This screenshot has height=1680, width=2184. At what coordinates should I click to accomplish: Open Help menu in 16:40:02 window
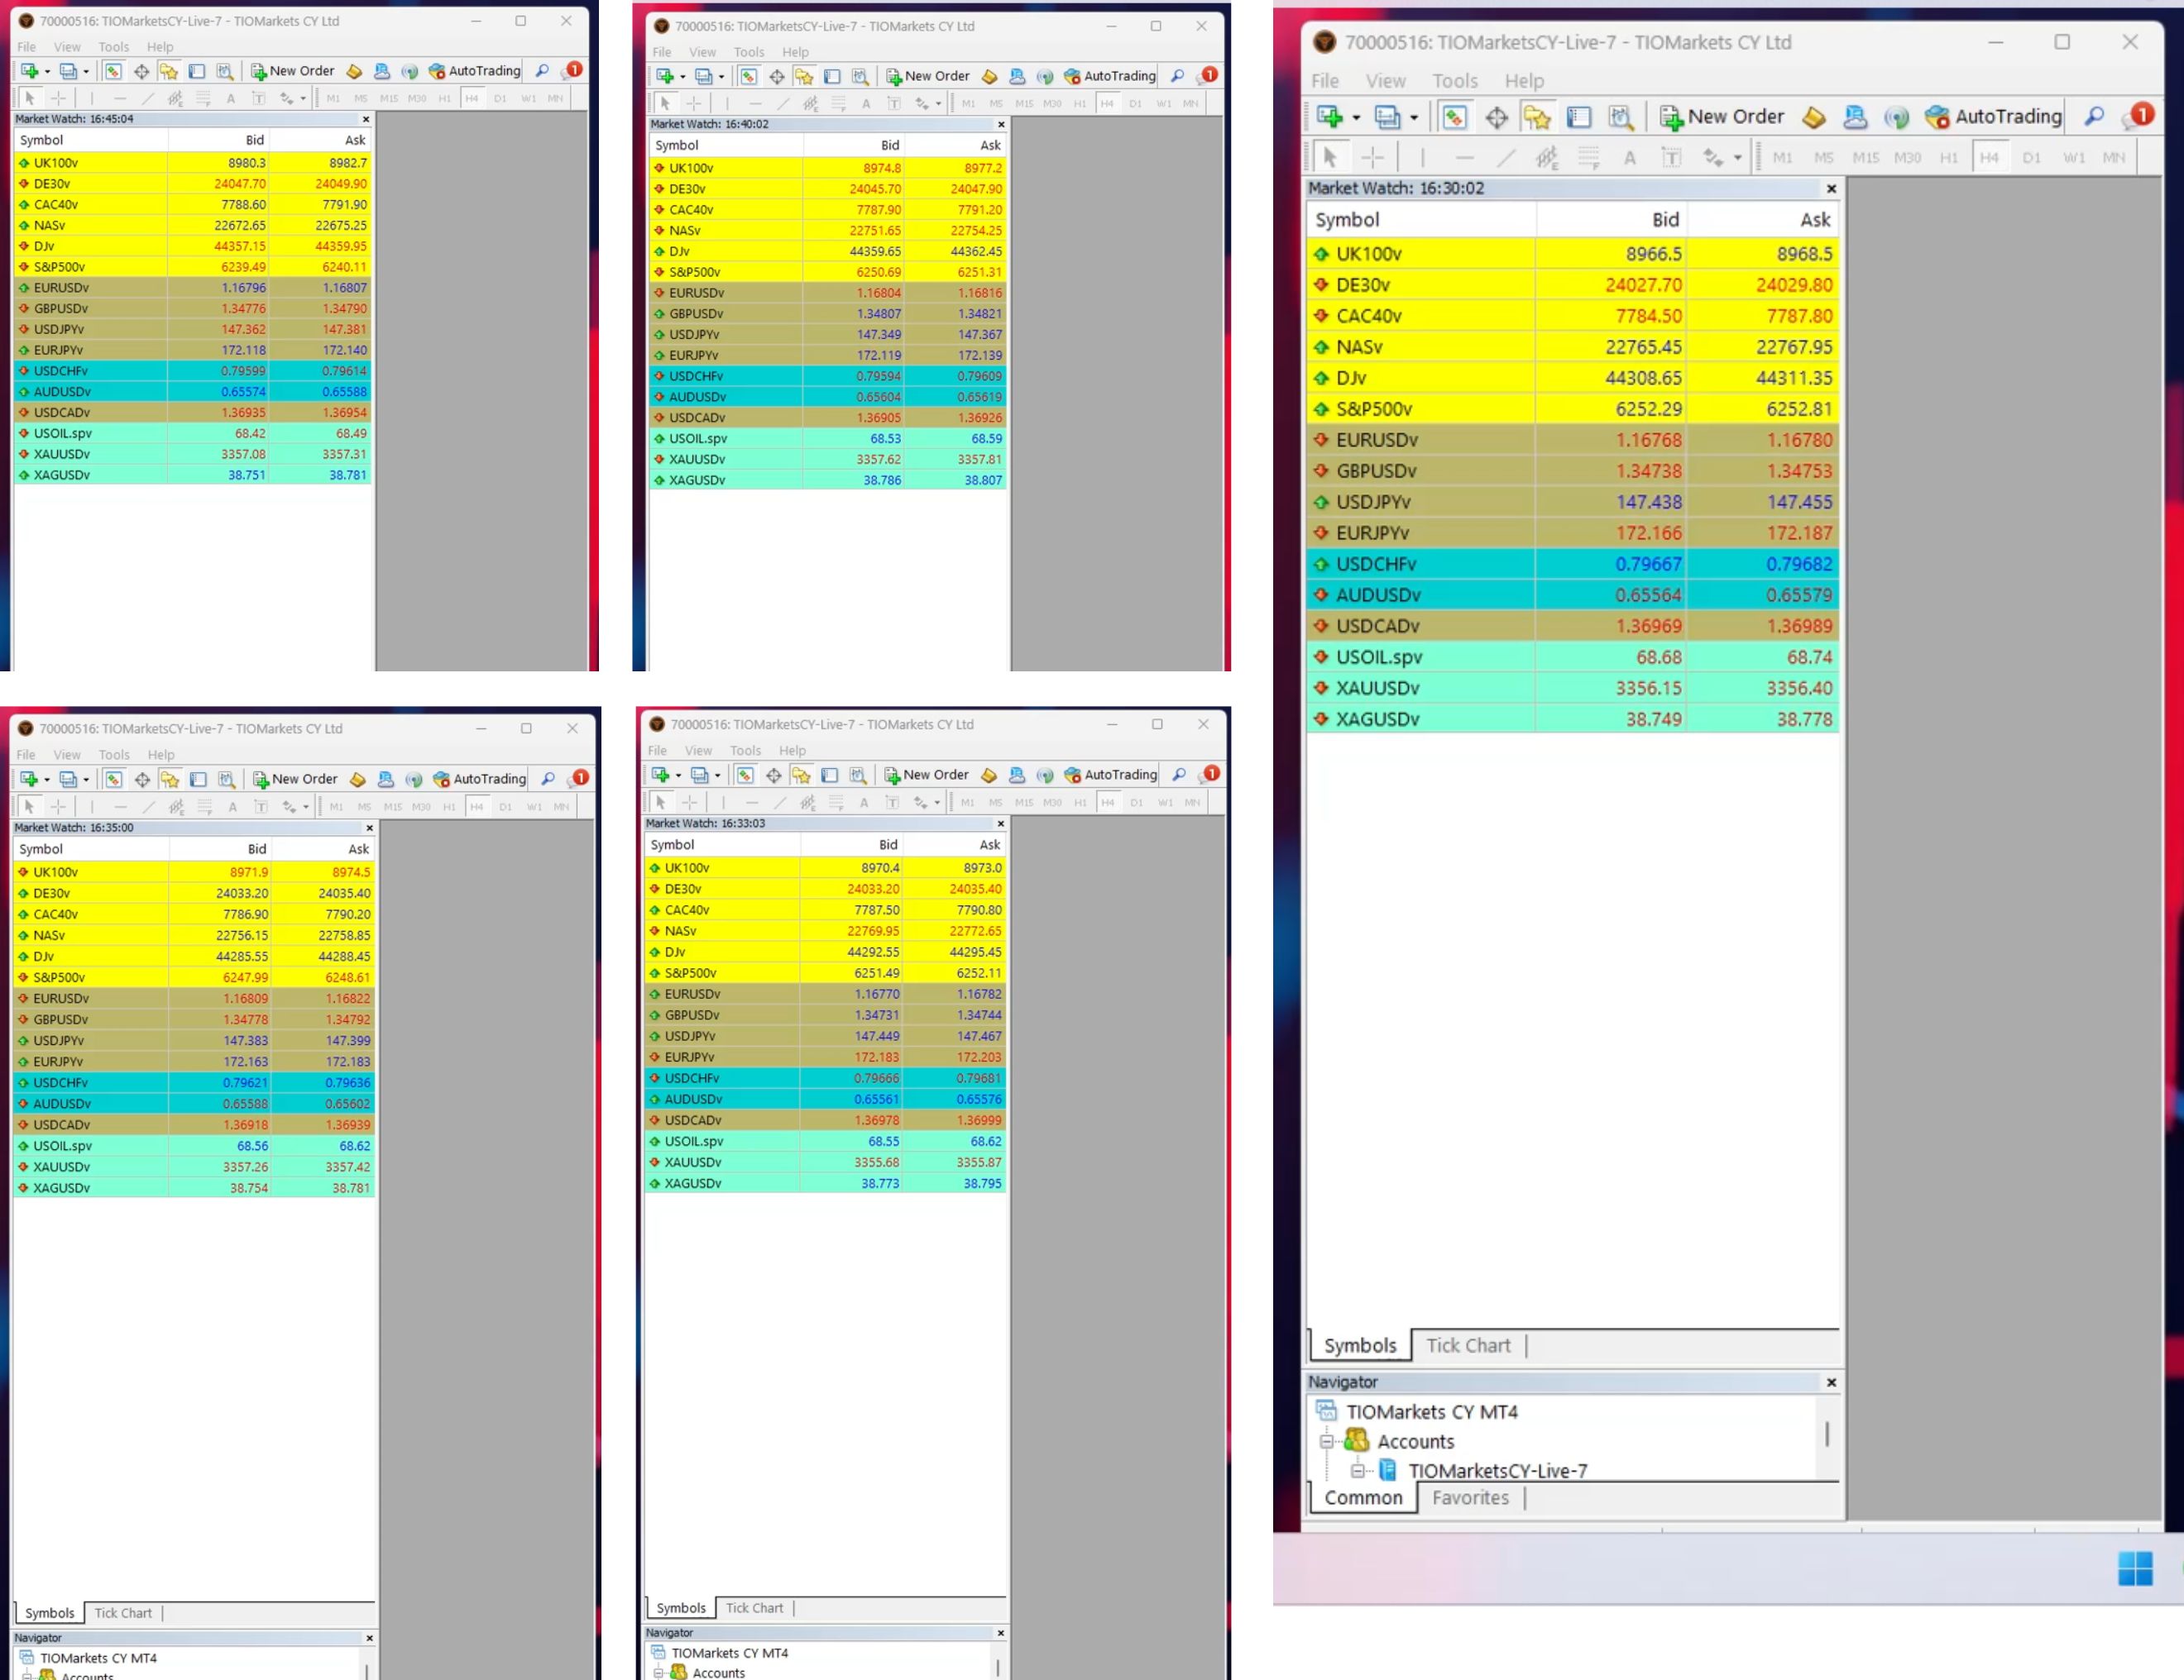click(x=795, y=52)
